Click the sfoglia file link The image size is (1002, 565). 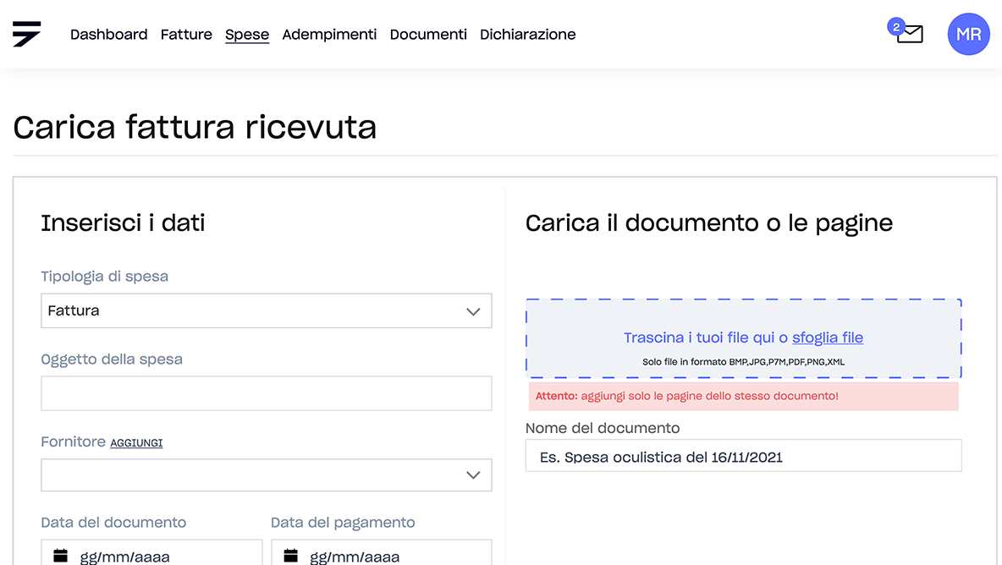tap(827, 337)
